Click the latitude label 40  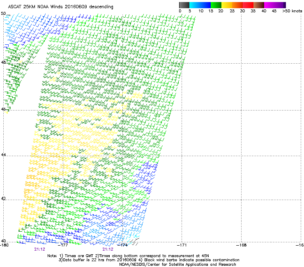point(3,241)
